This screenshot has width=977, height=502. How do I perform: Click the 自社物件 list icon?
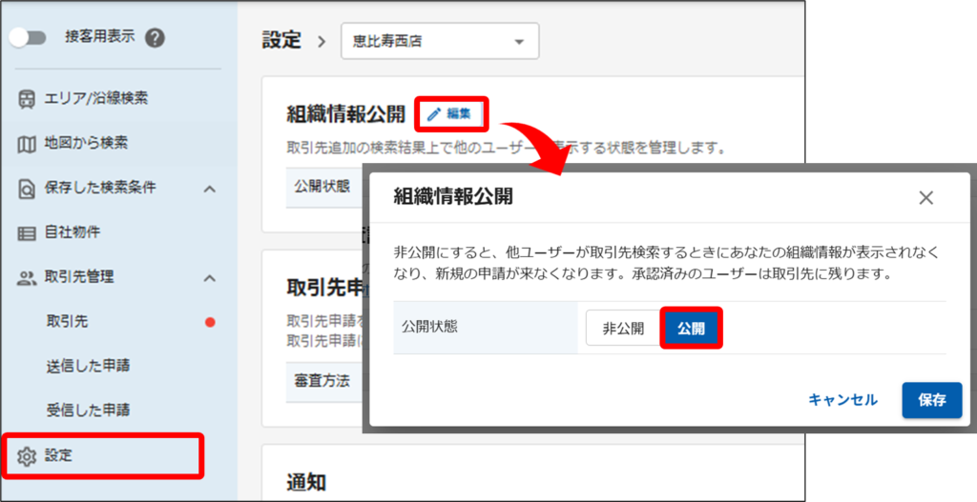(x=27, y=232)
